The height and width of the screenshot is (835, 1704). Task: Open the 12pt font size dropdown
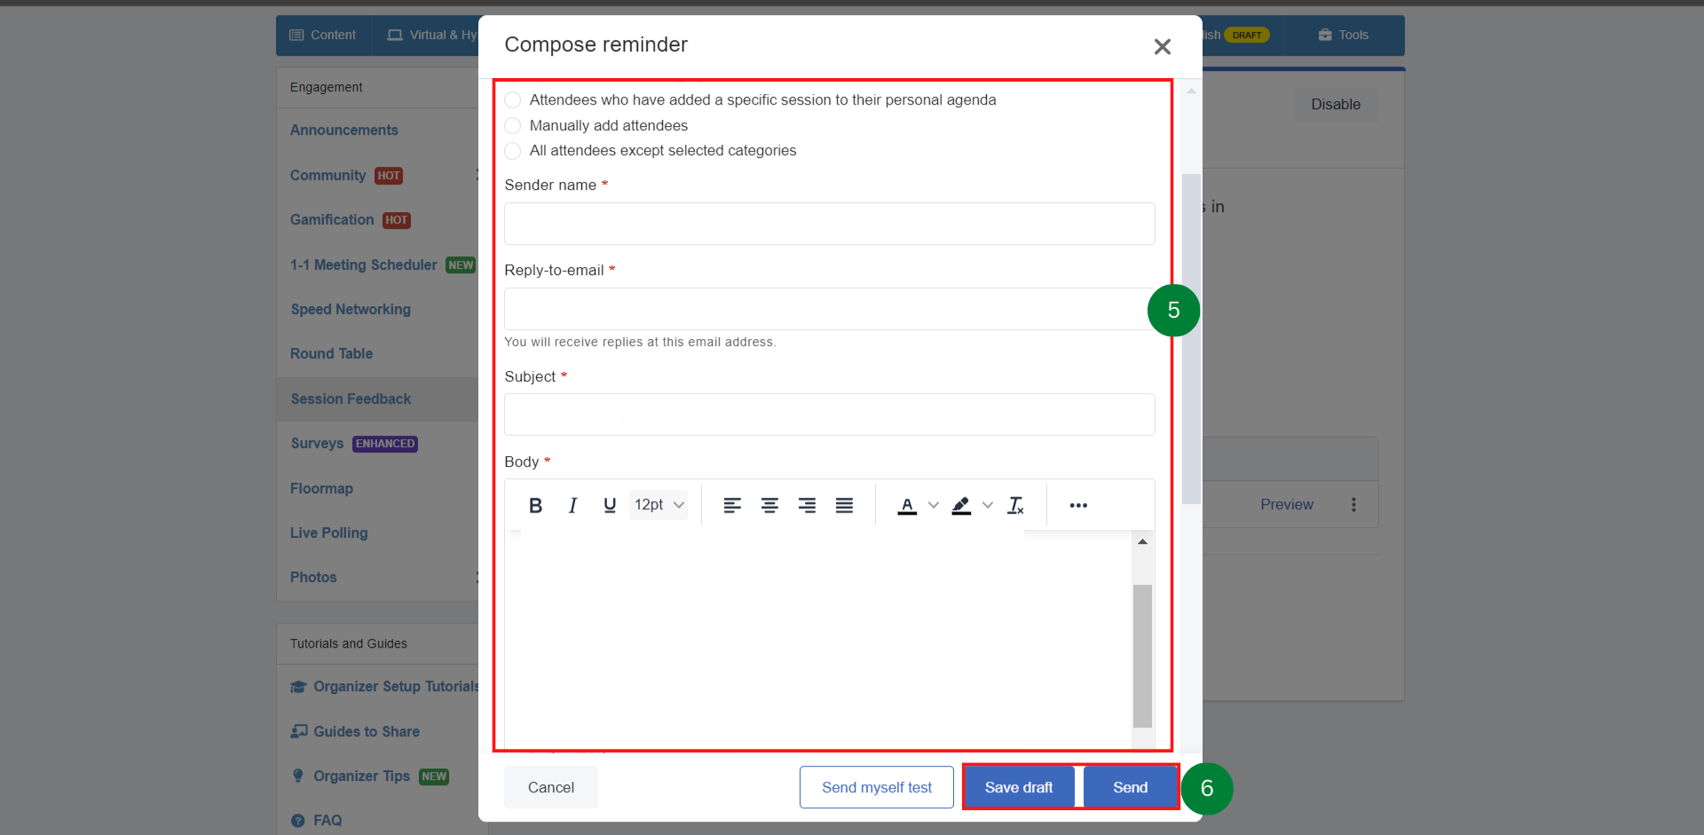point(658,505)
